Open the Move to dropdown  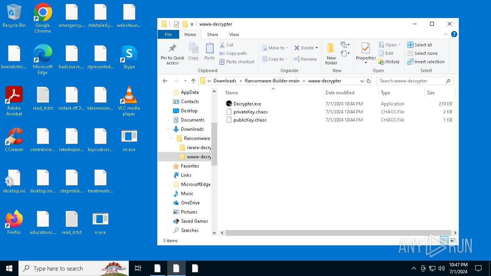pos(275,48)
